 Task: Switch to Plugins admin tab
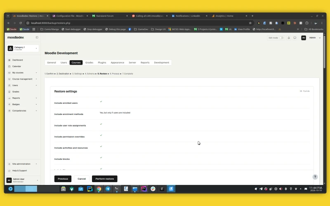point(102,63)
